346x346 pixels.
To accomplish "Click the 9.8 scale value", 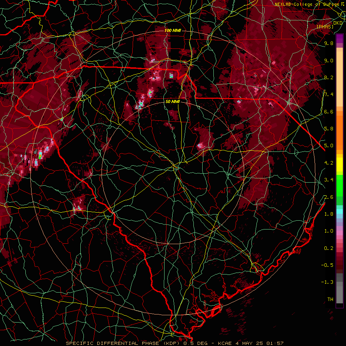I will (329, 43).
